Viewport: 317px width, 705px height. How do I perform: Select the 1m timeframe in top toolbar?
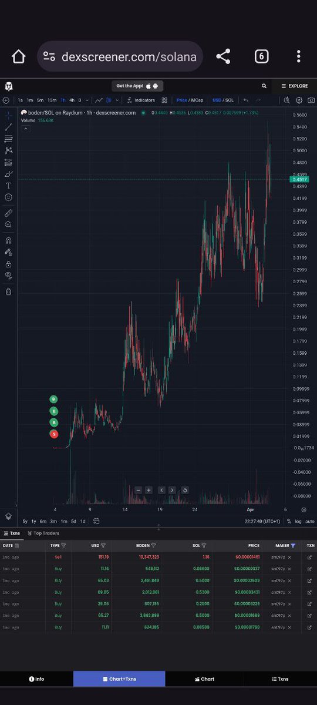coord(30,100)
